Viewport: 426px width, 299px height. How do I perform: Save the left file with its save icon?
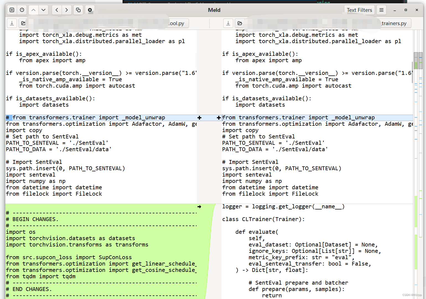(x=12, y=23)
